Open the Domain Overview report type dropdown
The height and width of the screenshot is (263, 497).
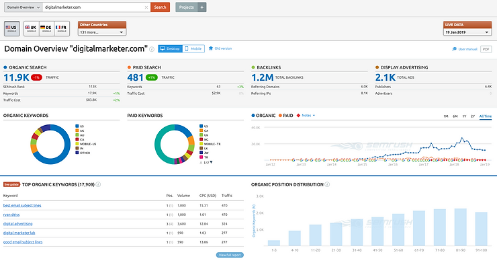click(x=23, y=7)
